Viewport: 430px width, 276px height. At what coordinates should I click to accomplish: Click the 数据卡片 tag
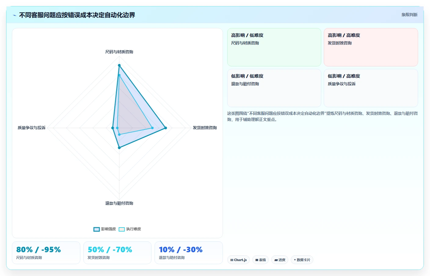coord(302,260)
